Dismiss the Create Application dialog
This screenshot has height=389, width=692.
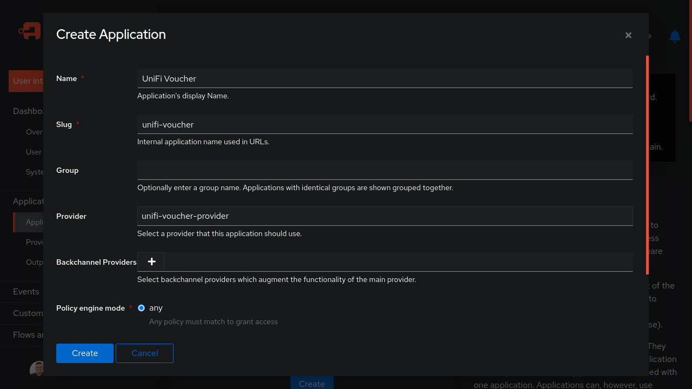(x=628, y=35)
